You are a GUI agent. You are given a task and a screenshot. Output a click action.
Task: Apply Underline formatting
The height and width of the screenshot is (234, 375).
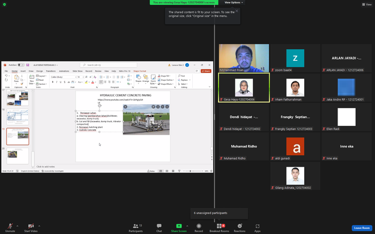tap(60, 82)
